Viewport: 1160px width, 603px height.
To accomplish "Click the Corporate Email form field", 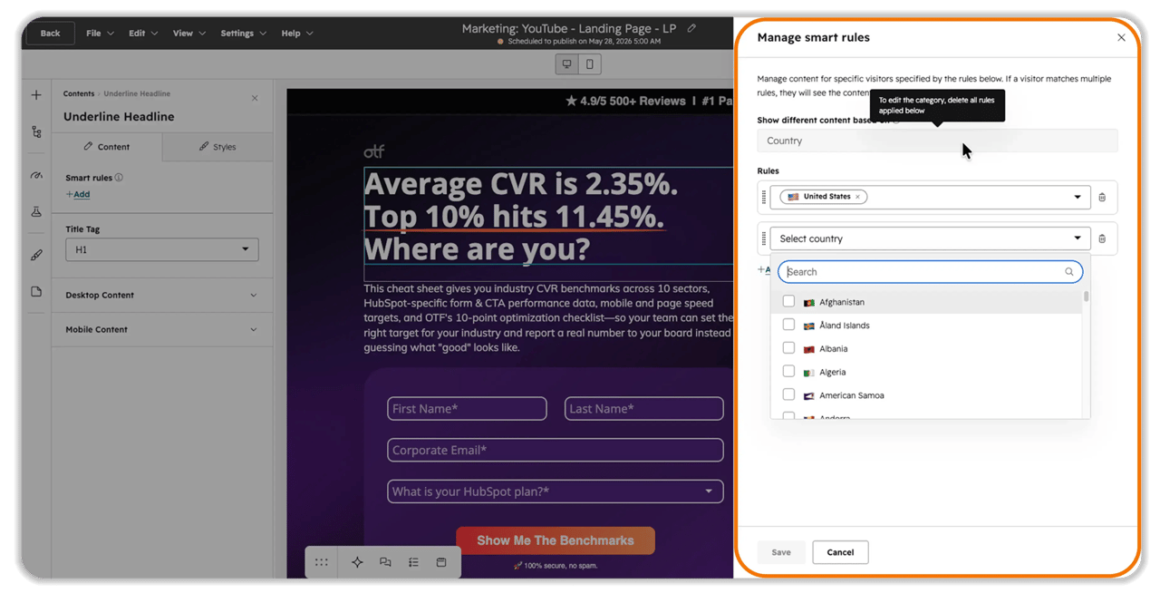I will click(556, 450).
